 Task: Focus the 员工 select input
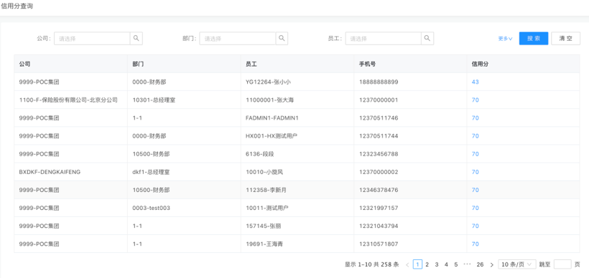point(383,38)
